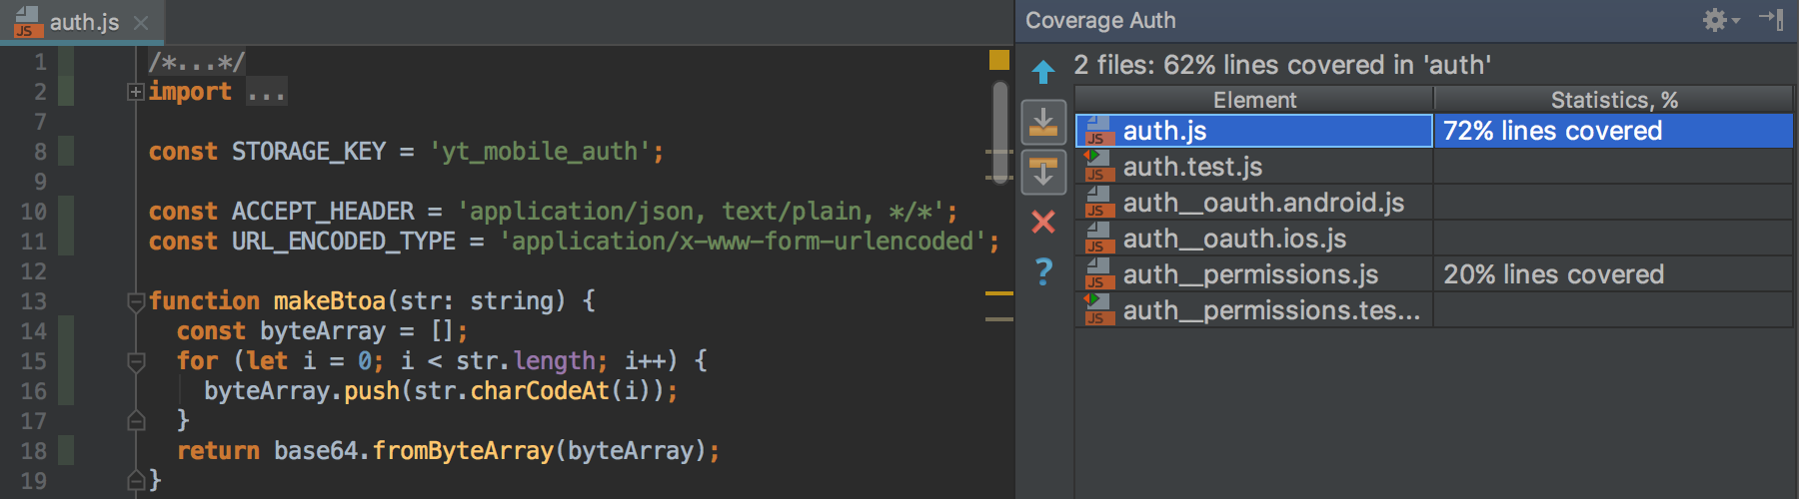Click the auth.test.js test file icon
The height and width of the screenshot is (499, 1799).
click(x=1099, y=167)
